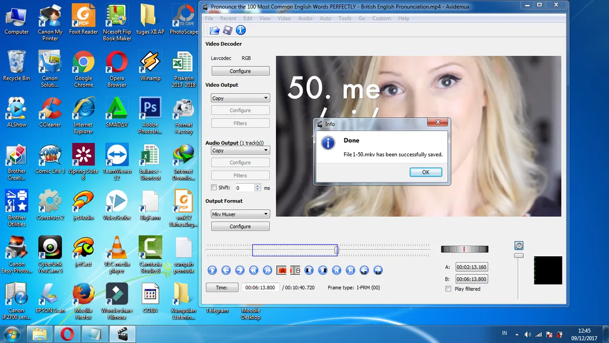Viewport: 609px width, 343px height.
Task: Click the timeline navigation slider handle
Action: click(x=336, y=250)
